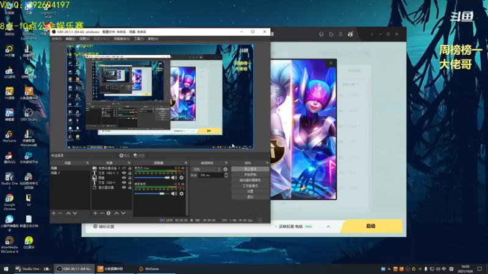Open the Windows Start menu

[x=6, y=269]
